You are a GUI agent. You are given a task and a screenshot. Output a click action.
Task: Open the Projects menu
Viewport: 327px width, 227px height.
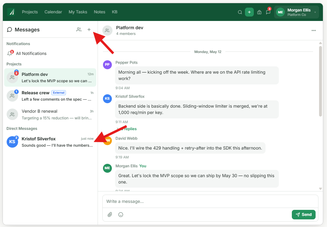30,12
